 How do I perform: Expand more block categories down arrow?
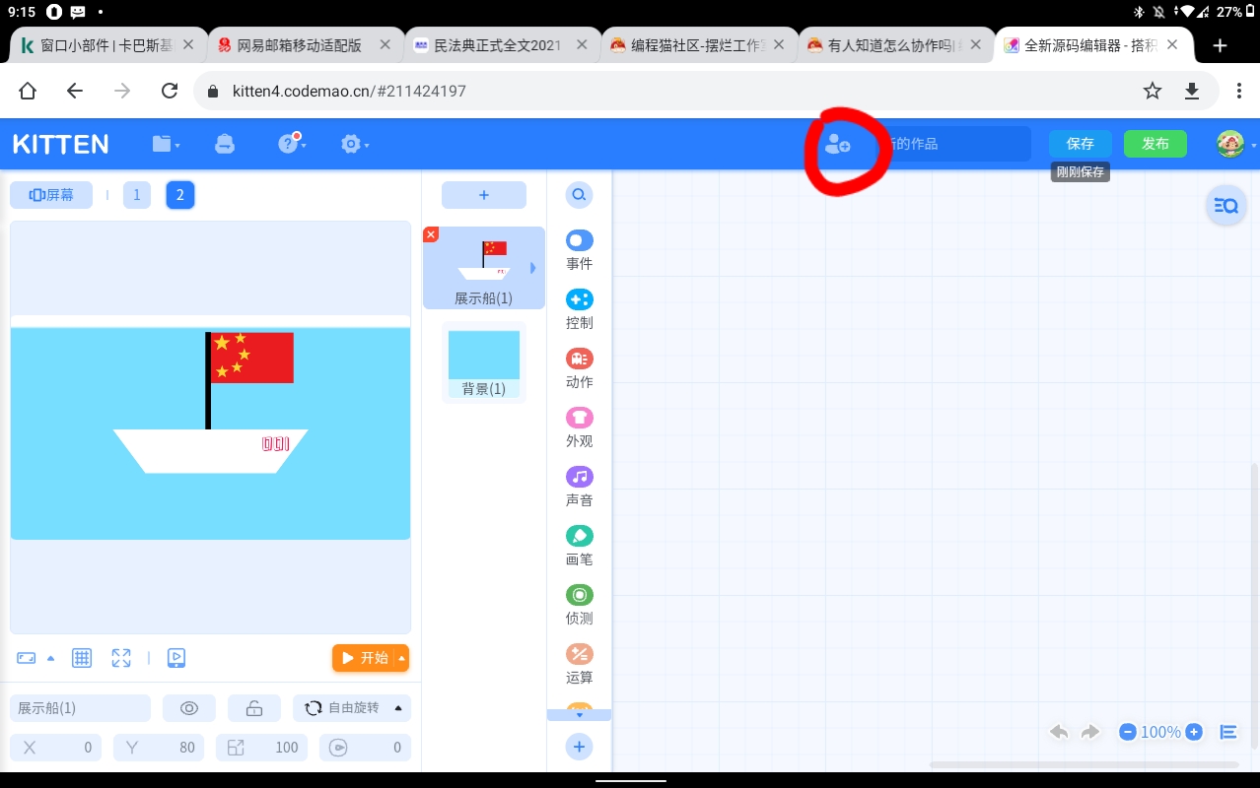click(x=580, y=715)
